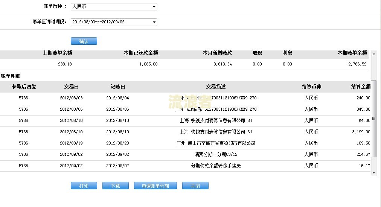
Task: Click the 人民币 currency cell in 16.17 row
Action: tap(311, 166)
